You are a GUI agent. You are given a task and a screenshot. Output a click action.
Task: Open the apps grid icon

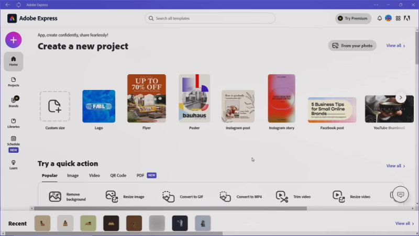(398, 18)
